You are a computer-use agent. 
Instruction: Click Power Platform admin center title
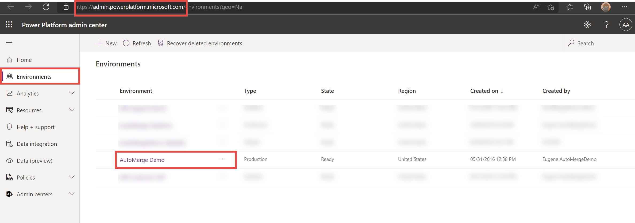point(64,25)
